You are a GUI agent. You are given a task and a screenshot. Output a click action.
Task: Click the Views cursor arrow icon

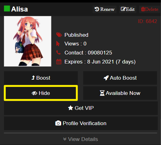coord(58,44)
